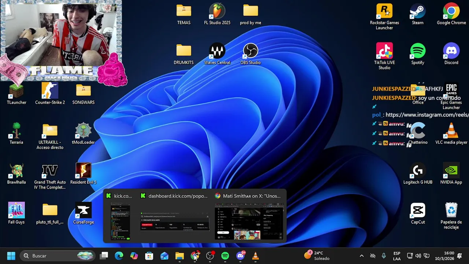Click the microphone tray icon
The image size is (469, 264).
click(384, 256)
